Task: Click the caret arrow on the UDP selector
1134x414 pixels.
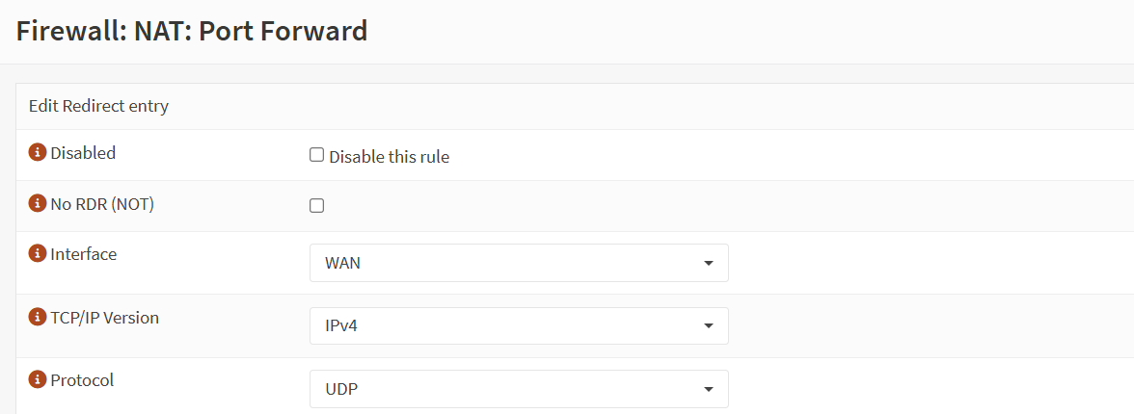Action: (x=709, y=390)
